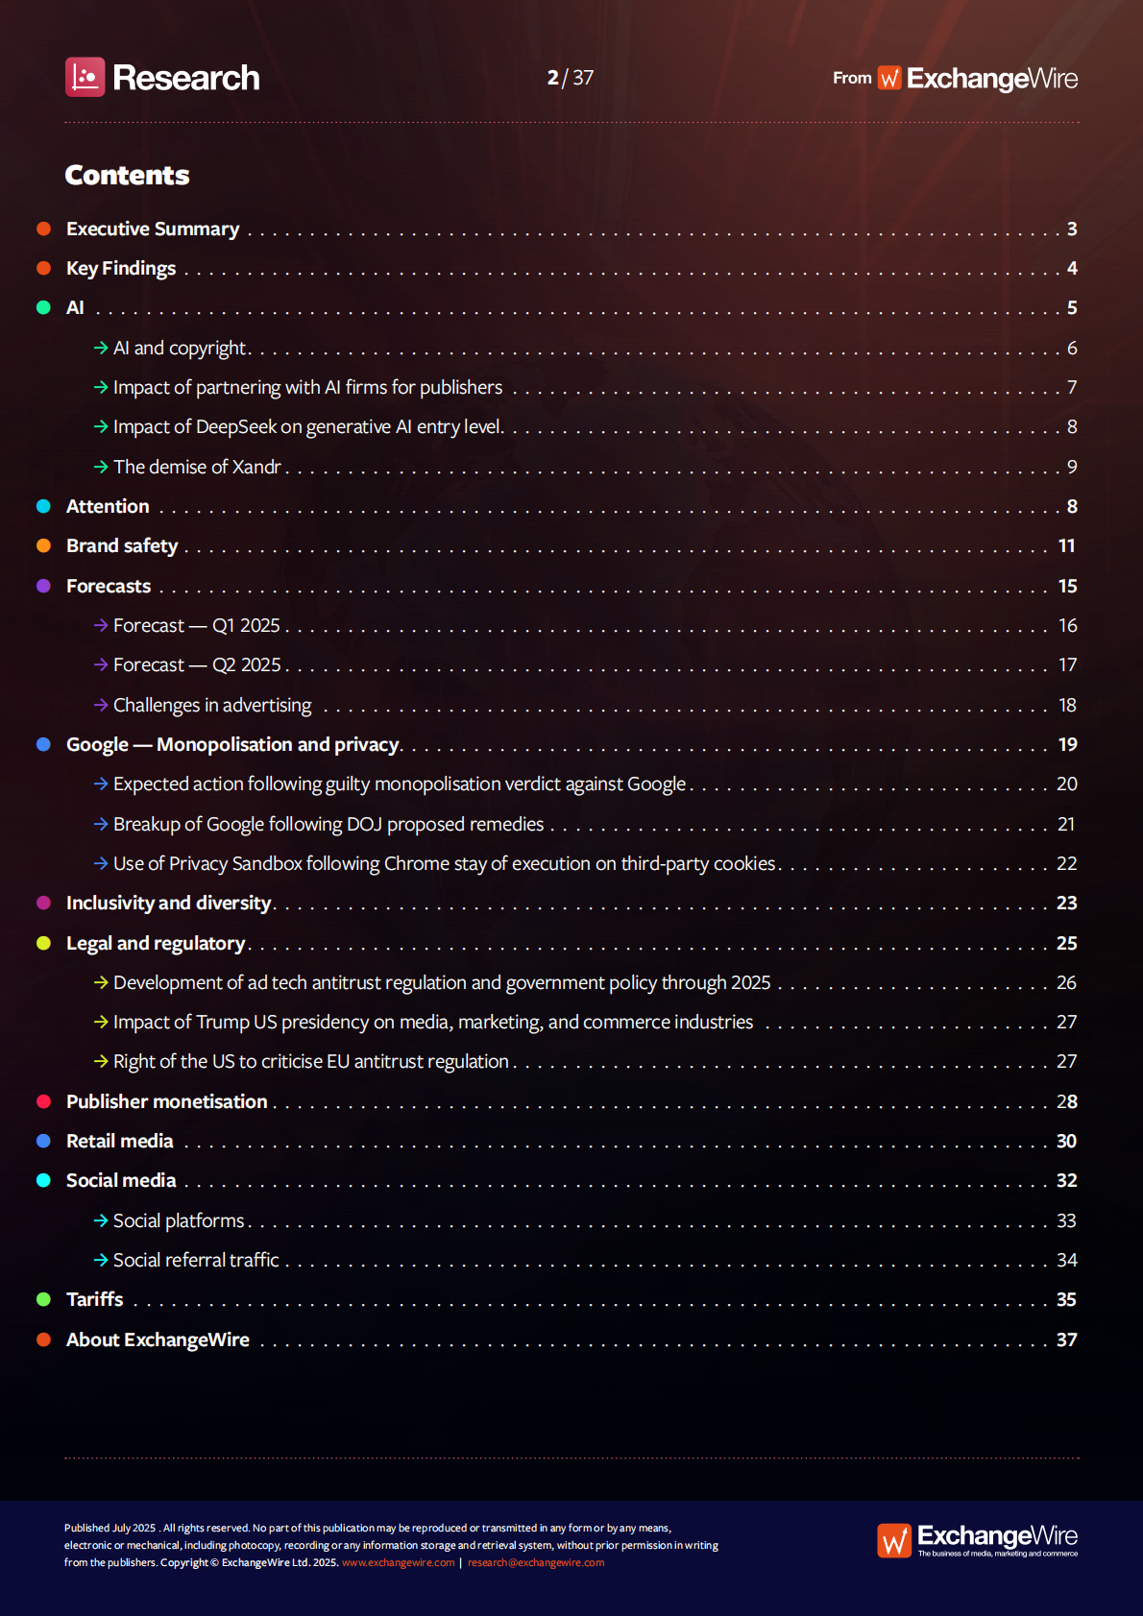Jump to Social referral traffic entry
1143x1616 pixels.
(196, 1261)
